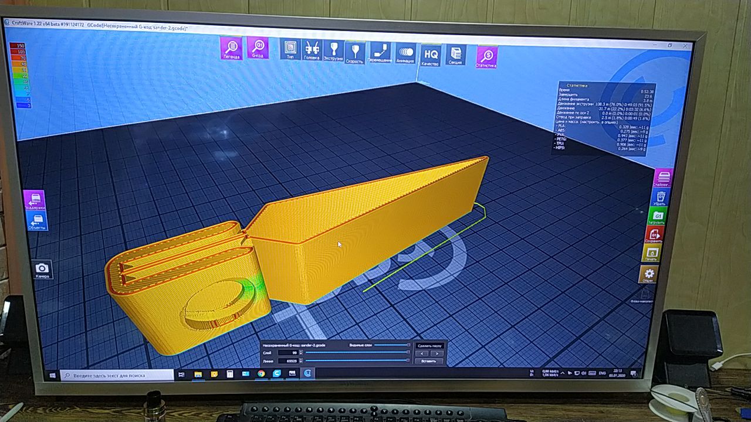This screenshot has width=751, height=422.
Task: Start the Анимация animation mode
Action: click(x=405, y=53)
